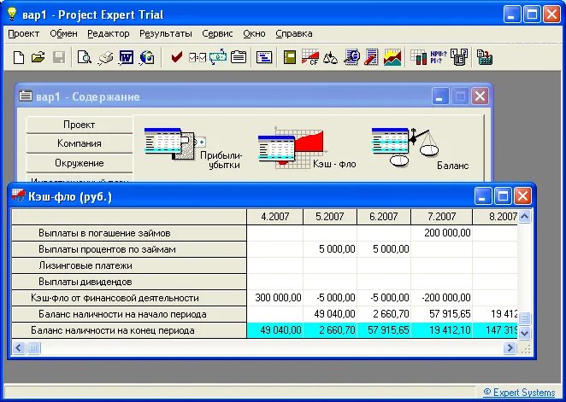
Task: Open print preview magnifier icon
Action: (x=84, y=57)
